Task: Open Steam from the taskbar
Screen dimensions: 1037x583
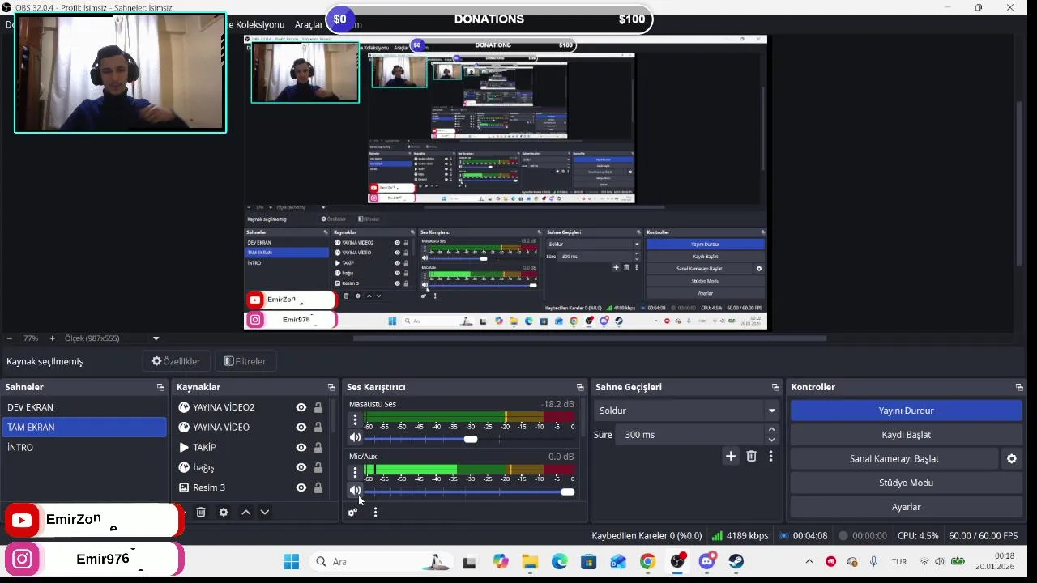Action: coord(736,561)
